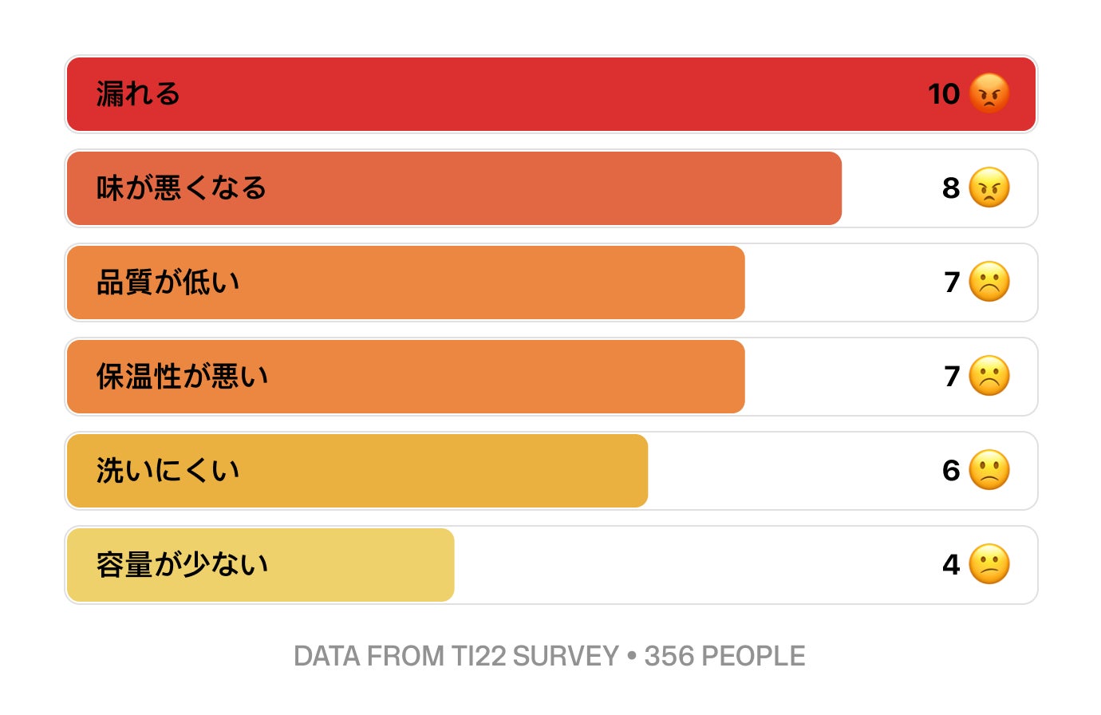Select the 味が悪くなる label
Image resolution: width=1101 pixels, height=715 pixels.
point(181,188)
